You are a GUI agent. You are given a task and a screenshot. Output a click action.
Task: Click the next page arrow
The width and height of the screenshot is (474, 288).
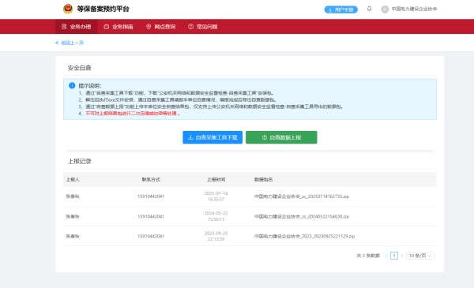tap(402, 256)
